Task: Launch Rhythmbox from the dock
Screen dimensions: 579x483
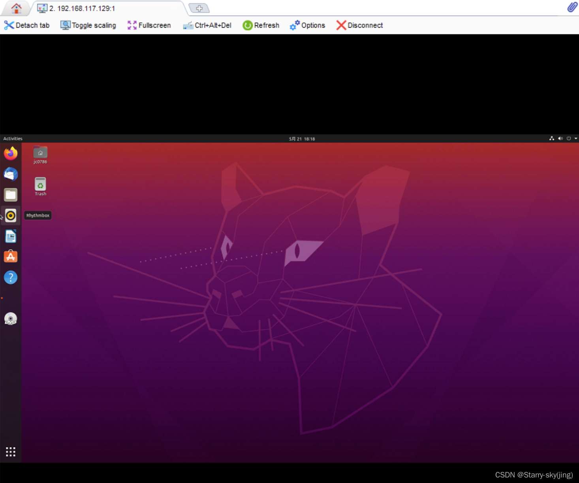Action: (11, 215)
